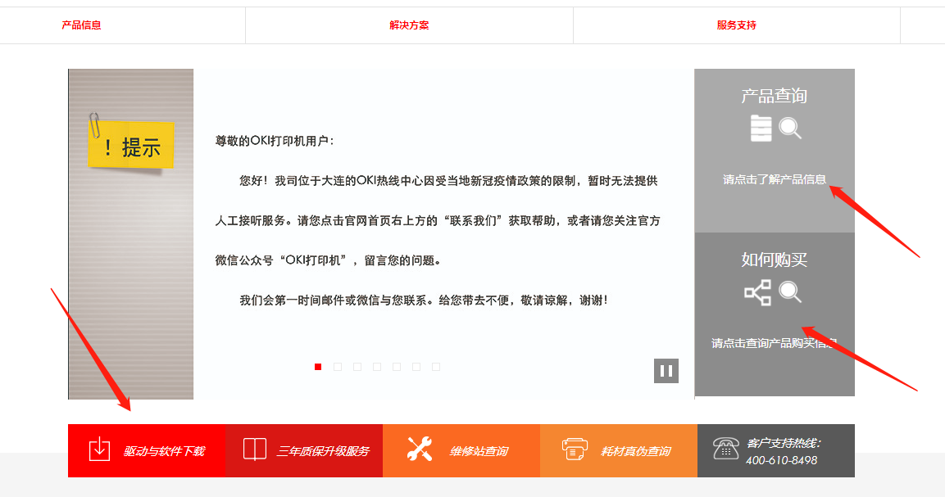This screenshot has width=945, height=497.
Task: Switch to the 解决方案 tab
Action: pyautogui.click(x=408, y=25)
